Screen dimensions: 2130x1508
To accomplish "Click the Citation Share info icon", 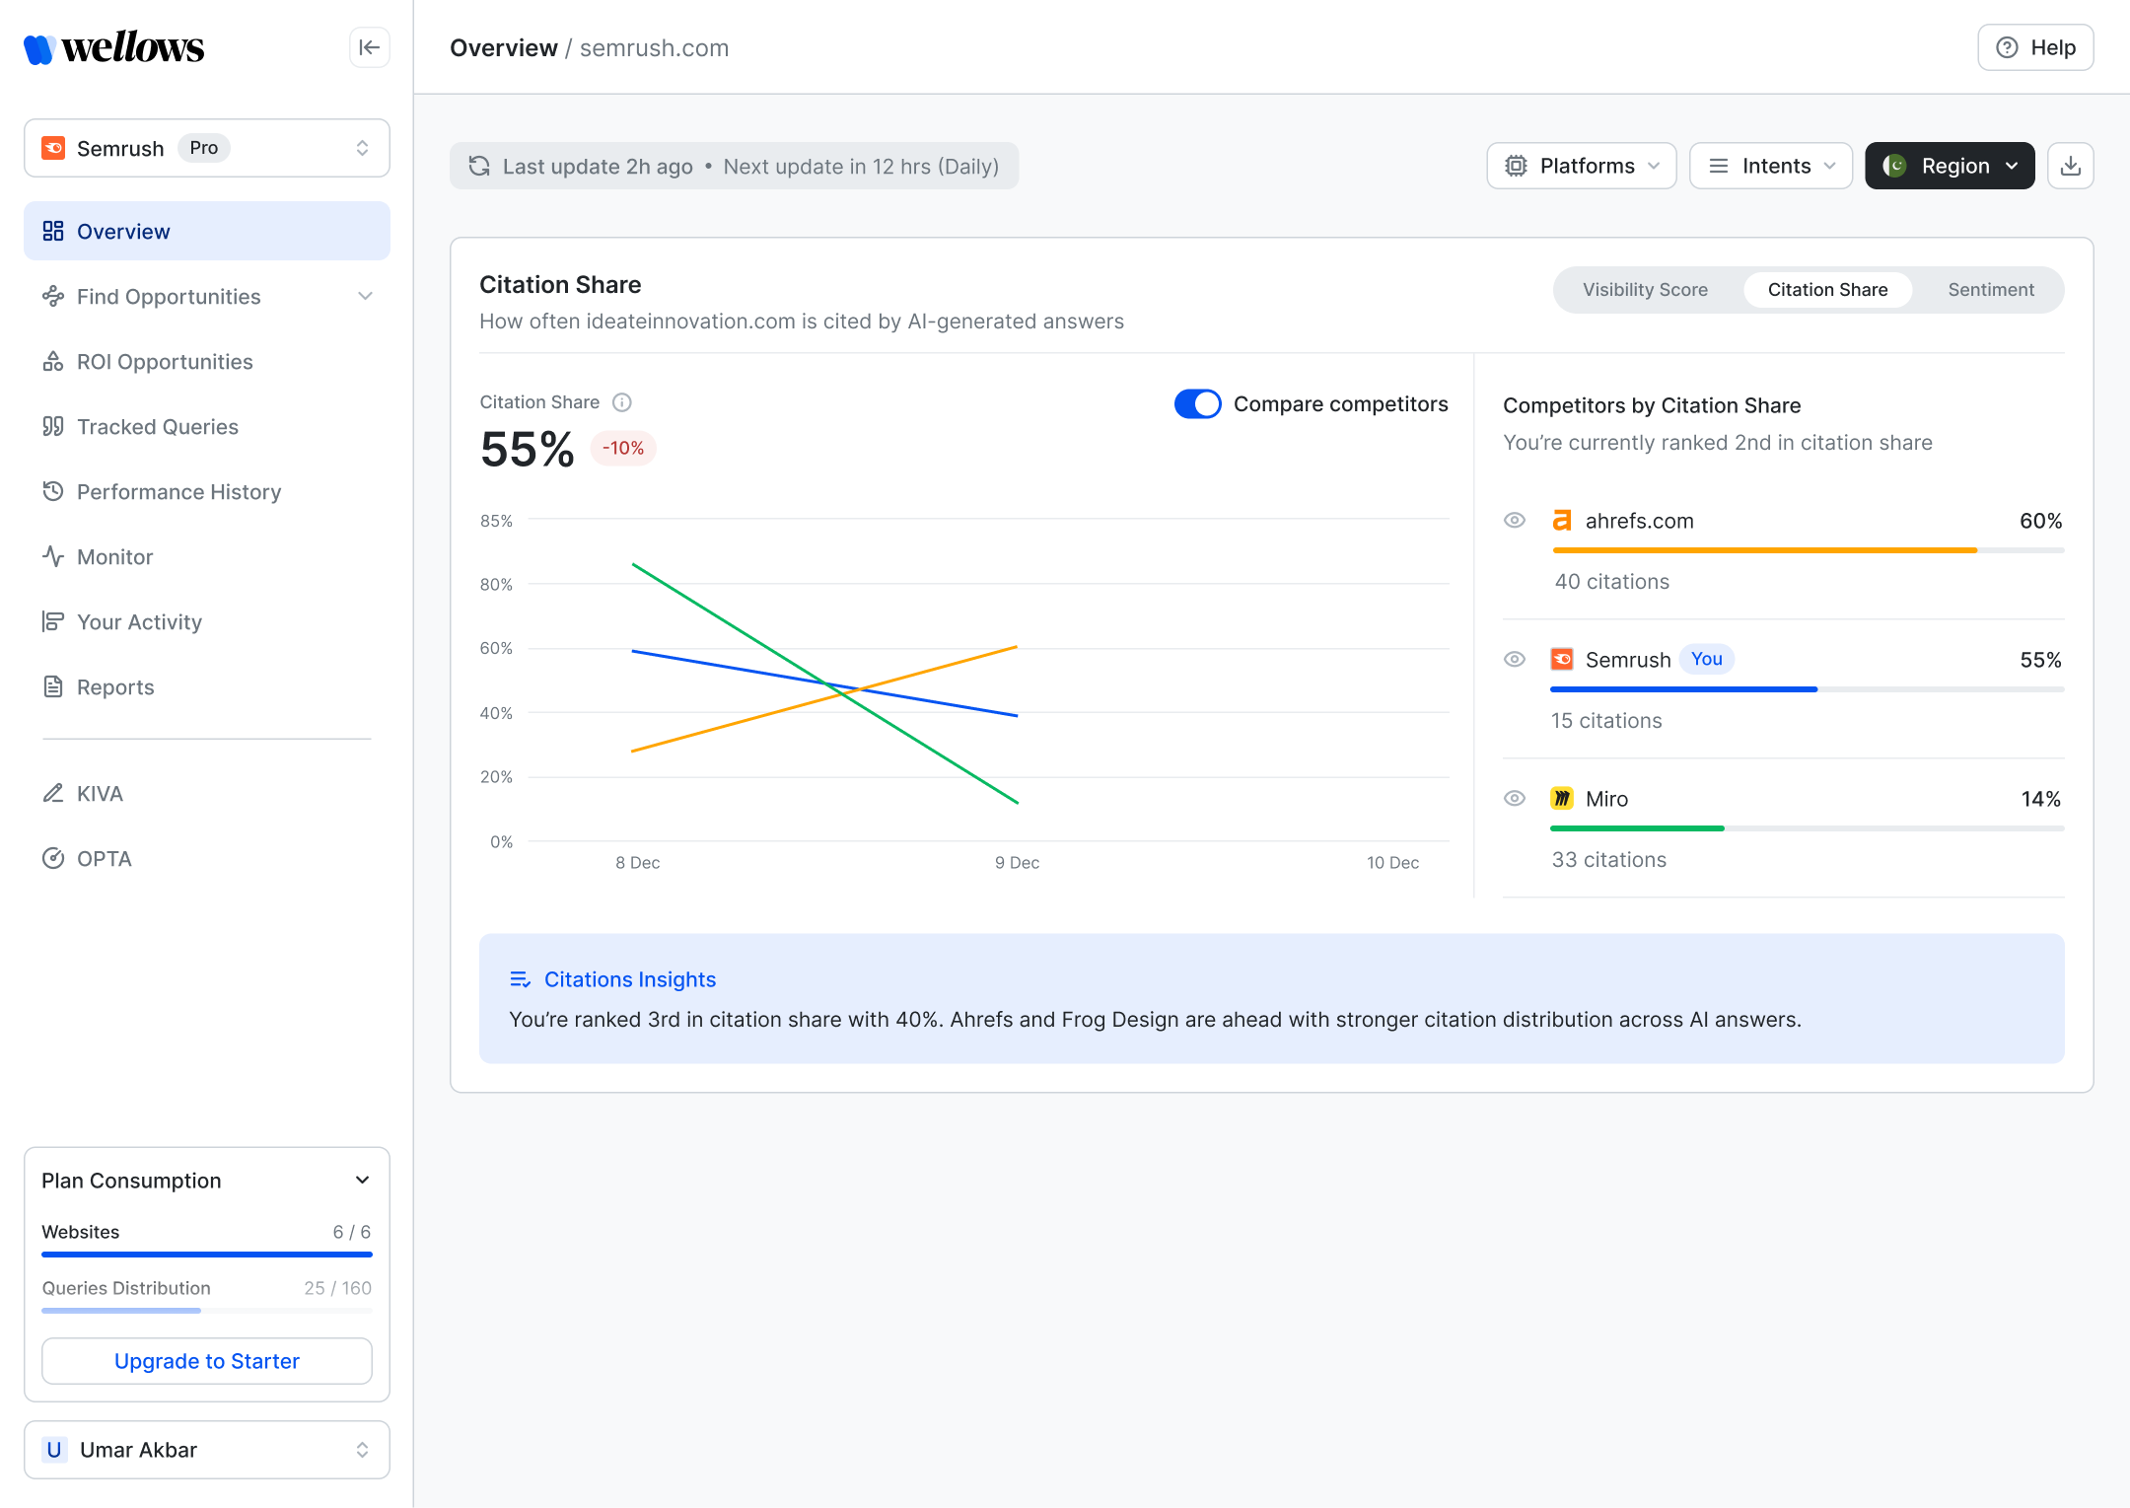I will click(x=622, y=402).
